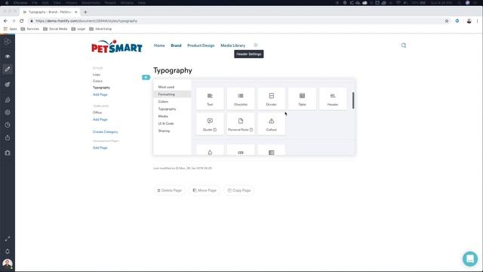Select the Formatting block category
483x272 pixels.
[172, 94]
